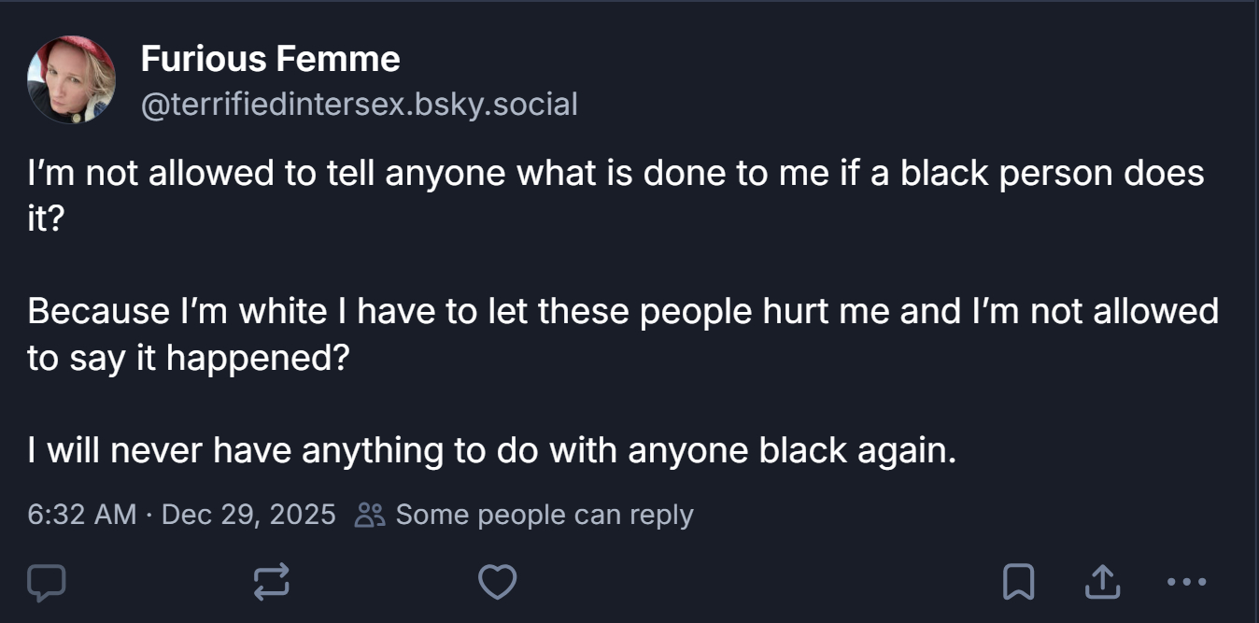Screen dimensions: 1259x623
Task: Click the last sentence starting "I will never"
Action: [x=492, y=450]
